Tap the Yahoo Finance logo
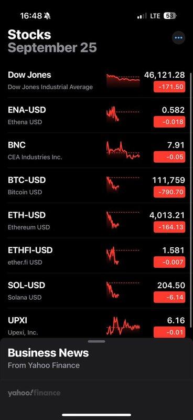The image size is (193, 420). 34,393
